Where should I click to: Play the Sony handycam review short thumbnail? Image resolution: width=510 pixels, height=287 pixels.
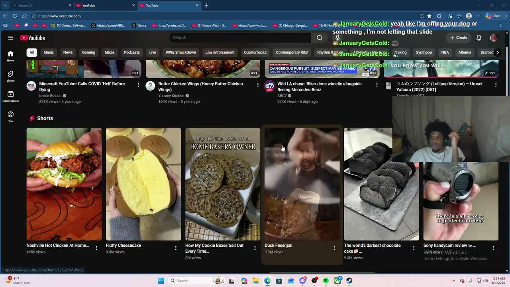(x=461, y=201)
